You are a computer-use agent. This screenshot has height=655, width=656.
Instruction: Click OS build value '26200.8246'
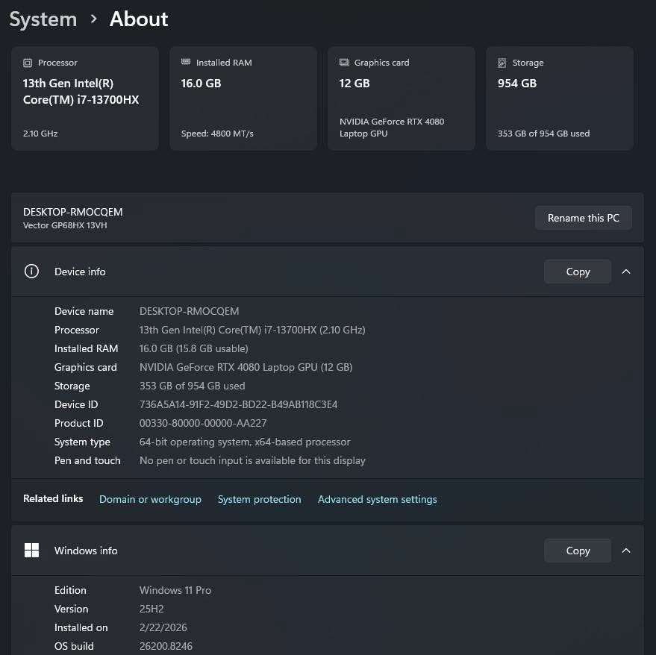(166, 646)
